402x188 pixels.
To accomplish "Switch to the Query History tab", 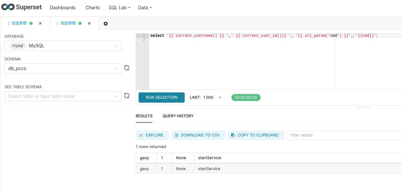I will coord(178,116).
